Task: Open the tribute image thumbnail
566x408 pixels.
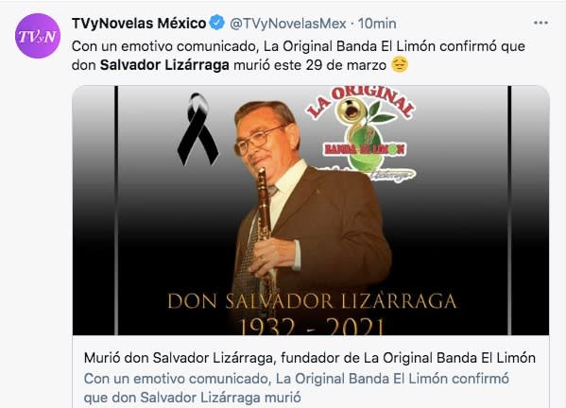Action: pyautogui.click(x=311, y=211)
